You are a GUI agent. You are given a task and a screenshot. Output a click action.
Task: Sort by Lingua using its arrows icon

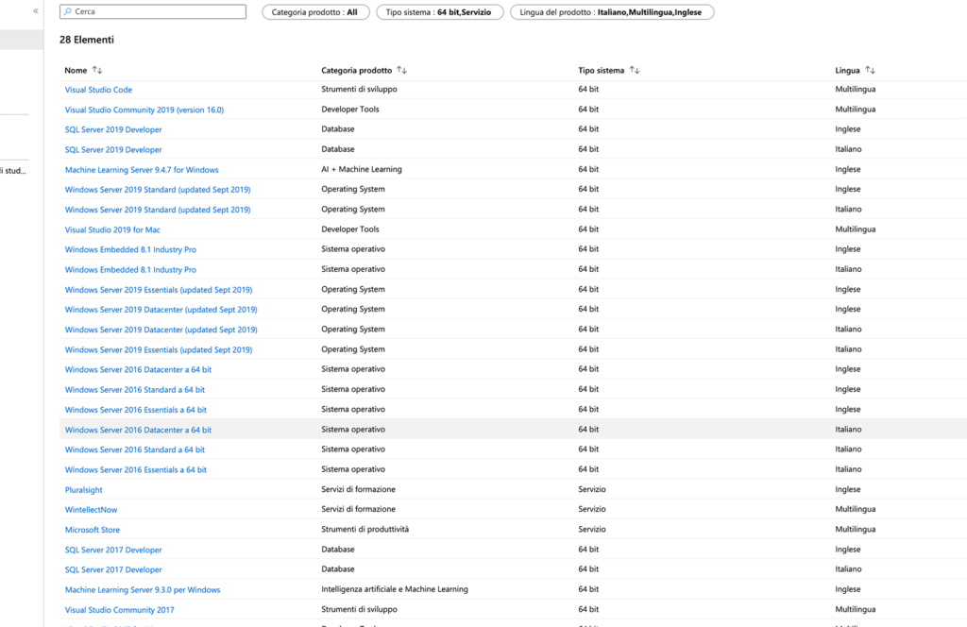(x=870, y=70)
